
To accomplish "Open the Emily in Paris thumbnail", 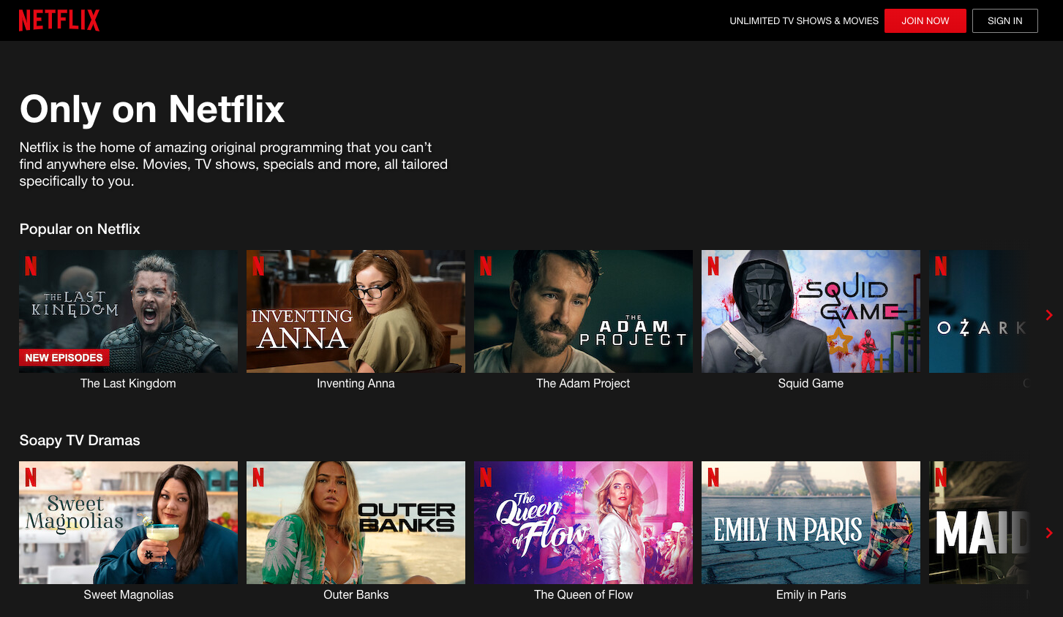I will click(x=811, y=523).
